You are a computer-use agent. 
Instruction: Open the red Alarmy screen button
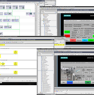(x=73, y=40)
